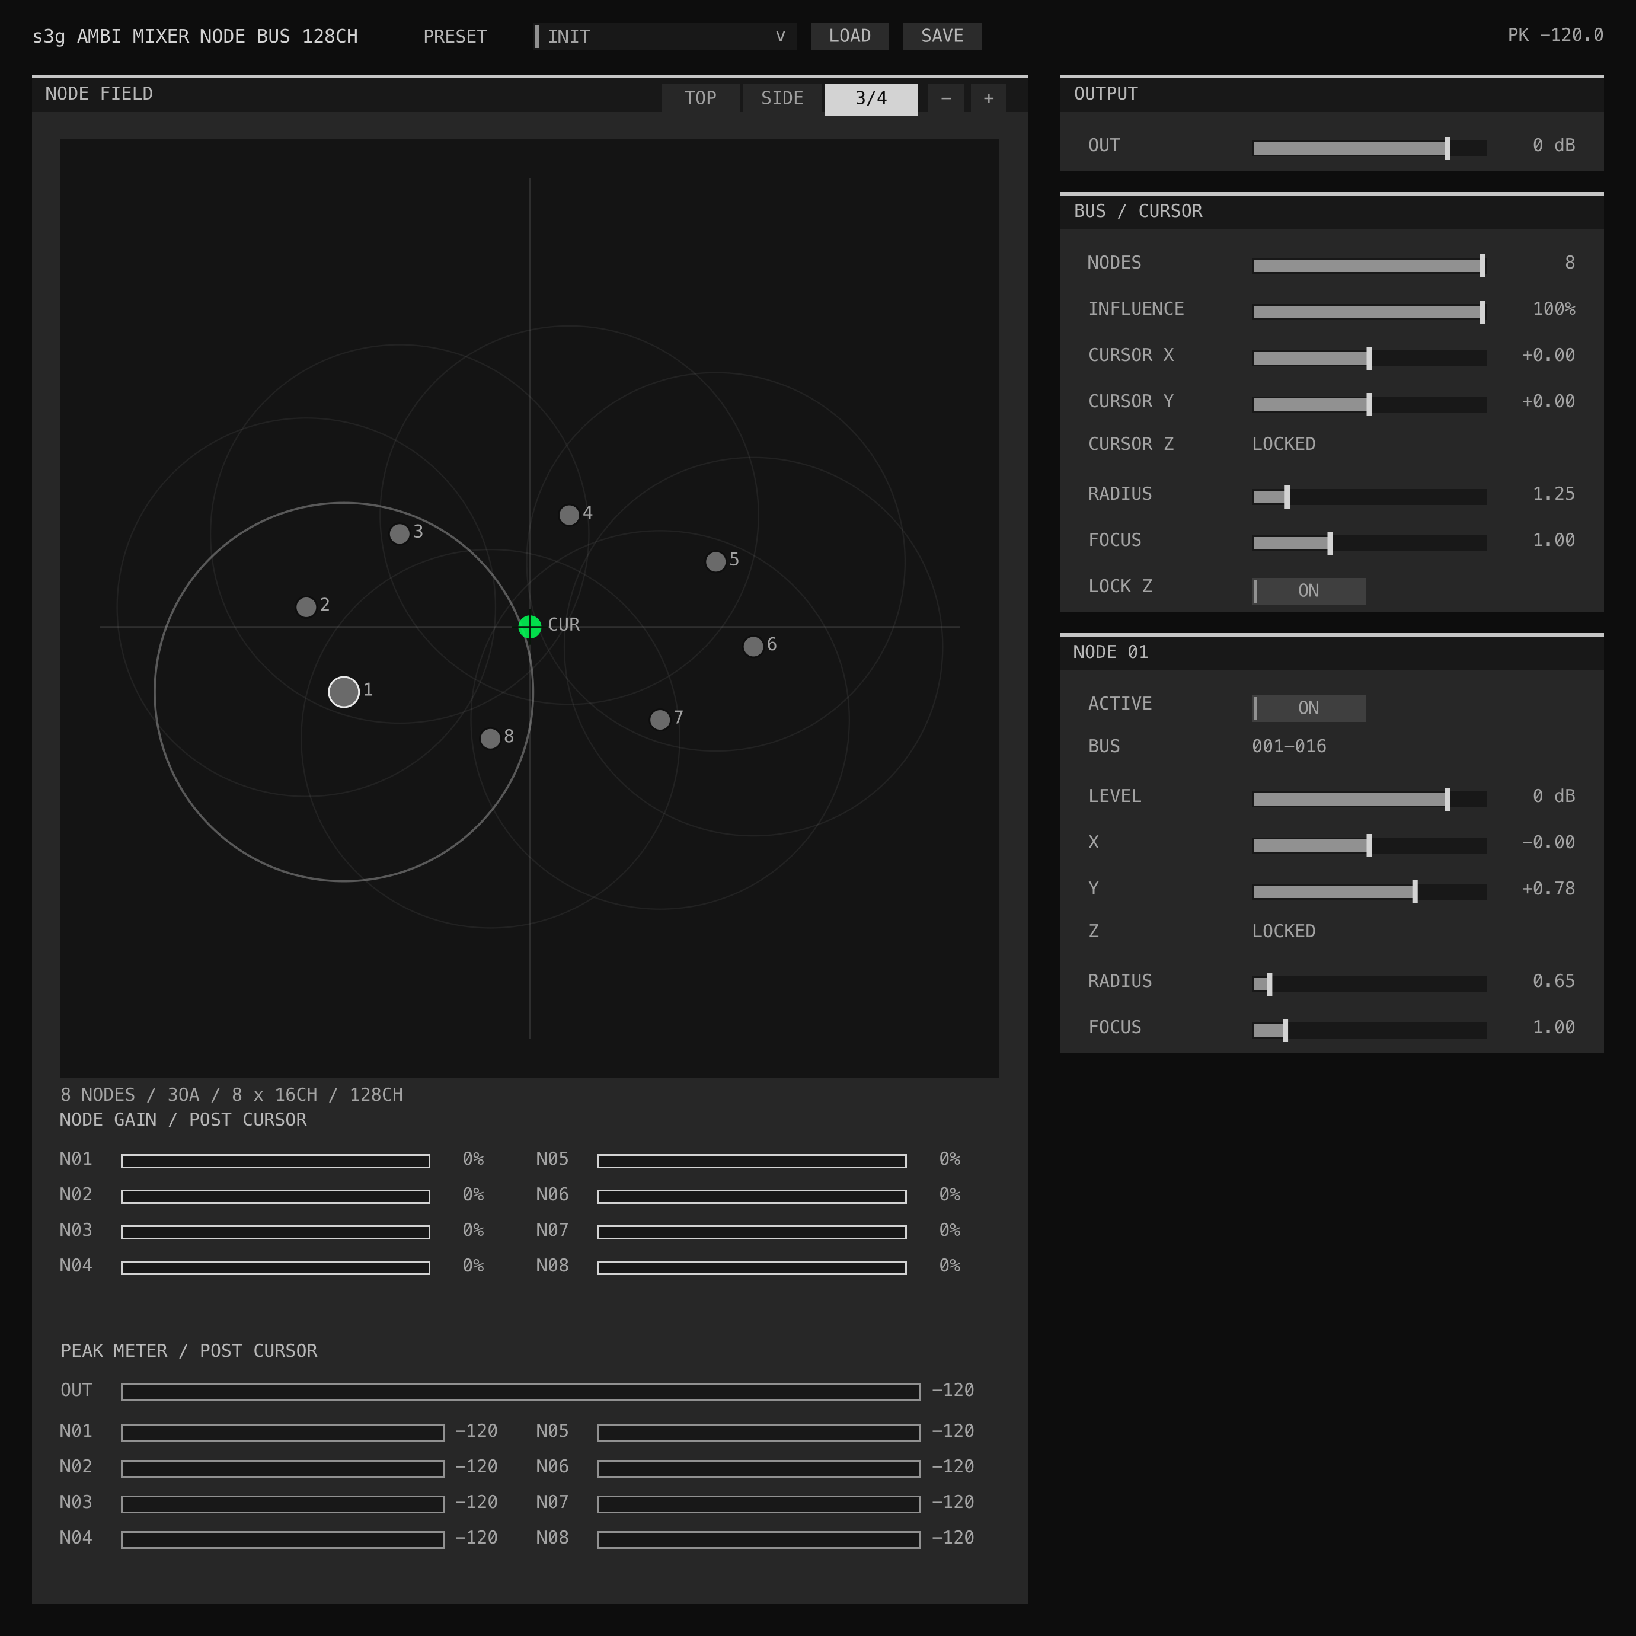Zoom in with the plus button
The image size is (1636, 1636).
988,98
